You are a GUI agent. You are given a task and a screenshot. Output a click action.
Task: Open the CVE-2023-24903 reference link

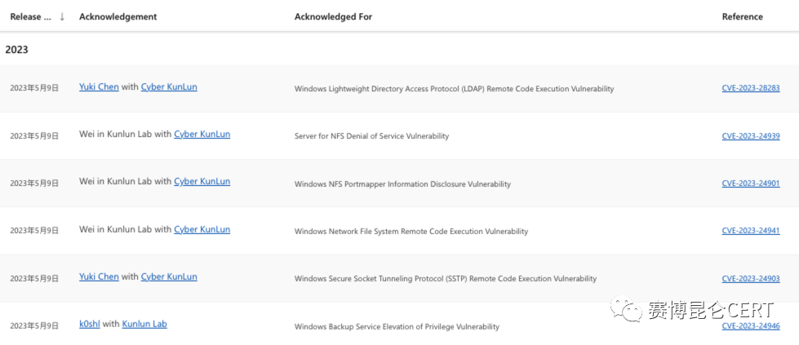click(x=750, y=278)
